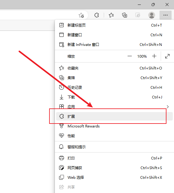Click 网页捕获 menu item
174x193 pixels.
[x=114, y=168]
